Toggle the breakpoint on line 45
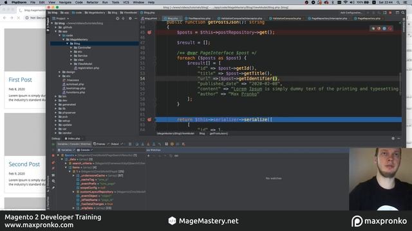Viewport: 412px width, 231px height. 149,33
